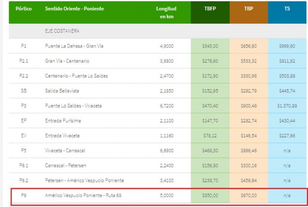The height and width of the screenshot is (207, 308).
Task: Select the brown TBP header
Action: [249, 9]
